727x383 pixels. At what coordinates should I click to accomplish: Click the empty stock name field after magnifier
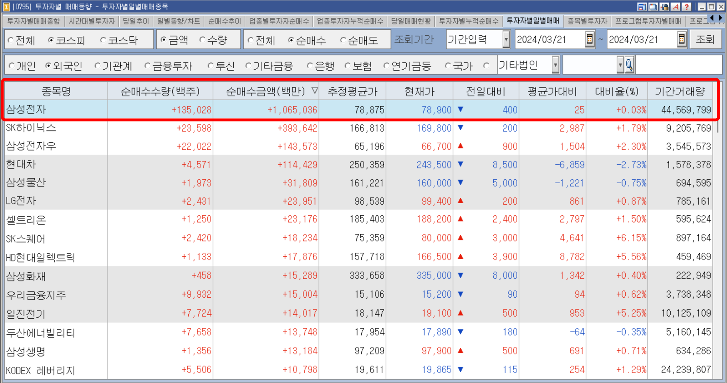click(x=678, y=65)
